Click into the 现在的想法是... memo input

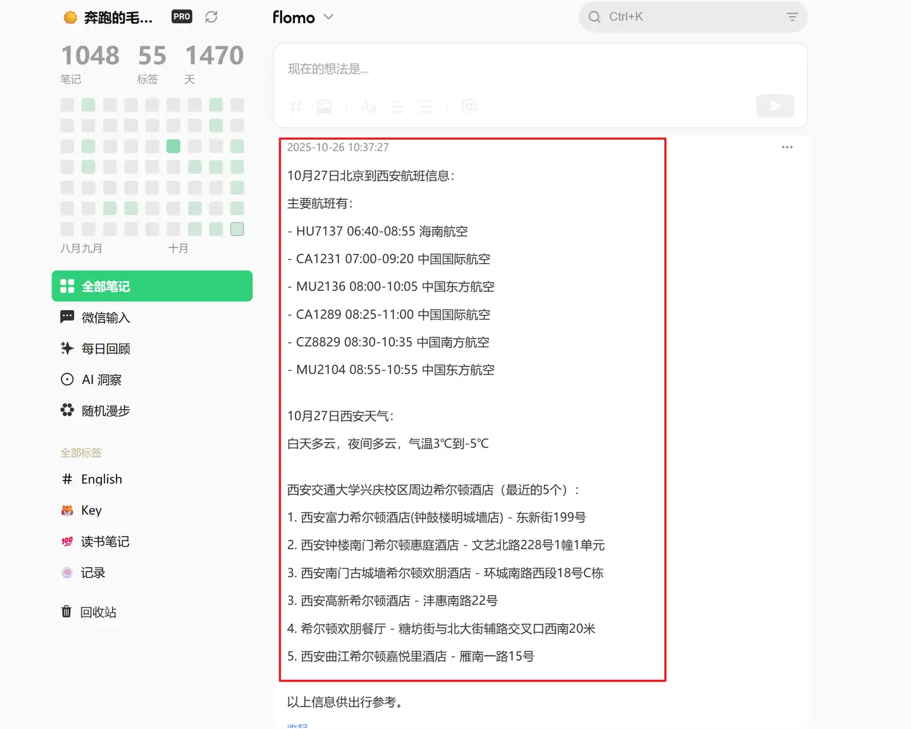pyautogui.click(x=540, y=69)
